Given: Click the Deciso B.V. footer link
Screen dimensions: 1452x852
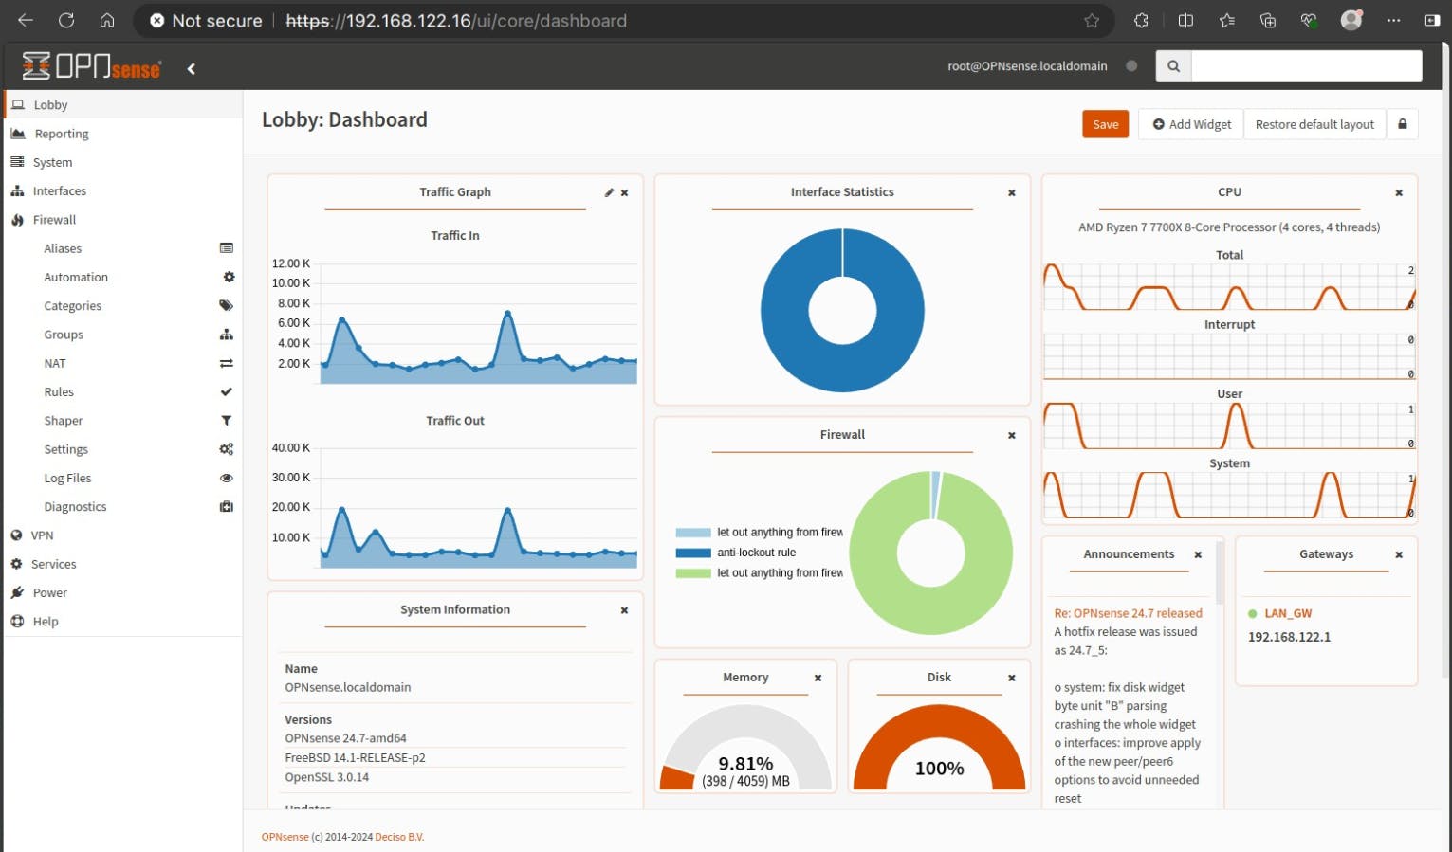Looking at the screenshot, I should [x=399, y=837].
